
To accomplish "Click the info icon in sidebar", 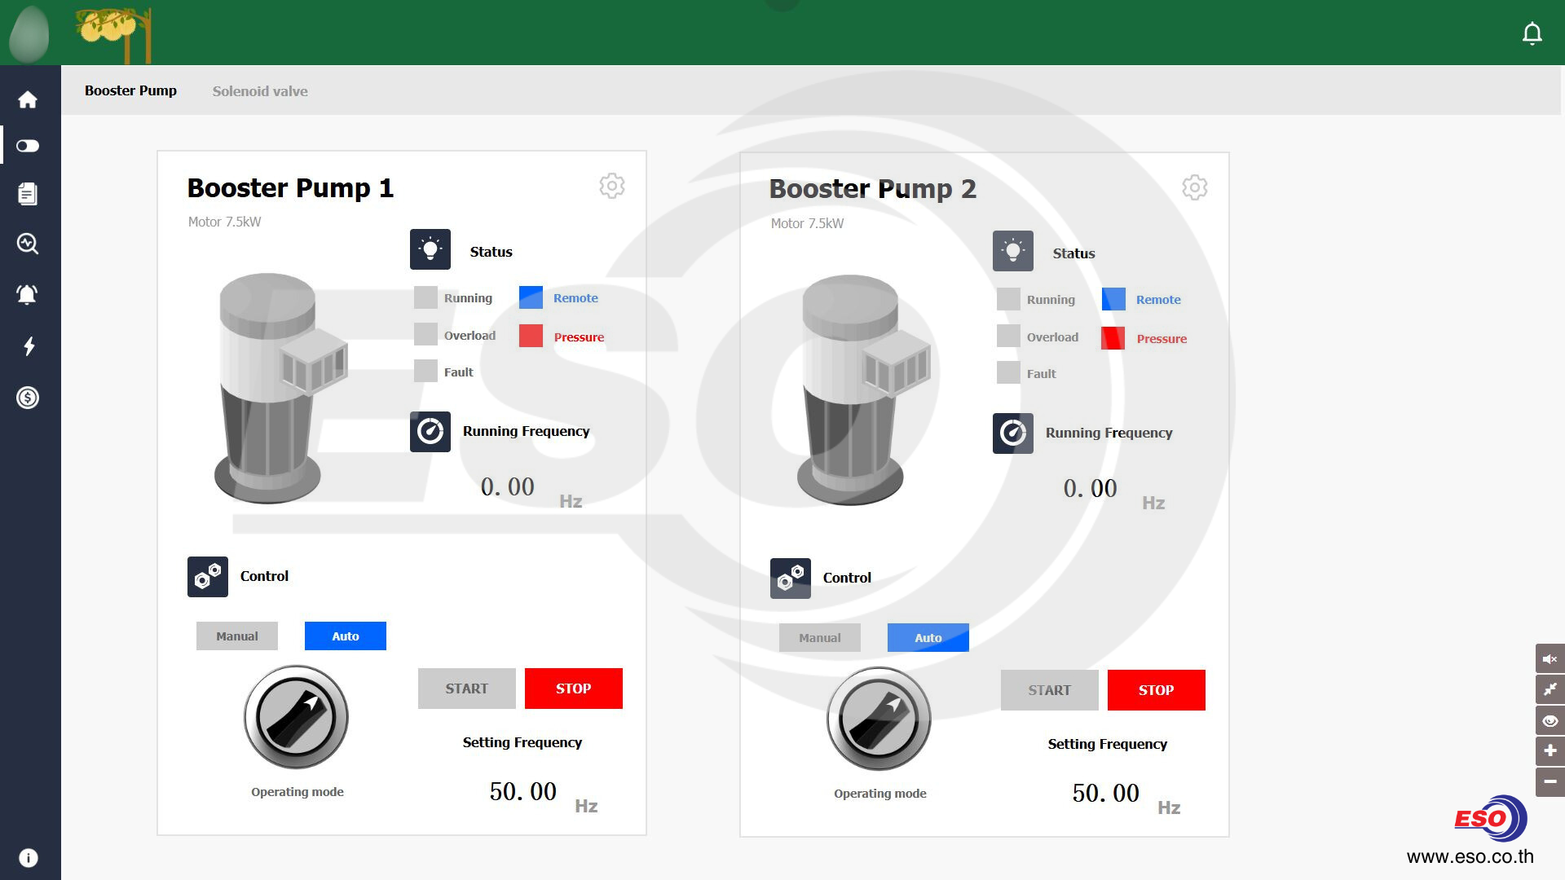I will [x=28, y=857].
